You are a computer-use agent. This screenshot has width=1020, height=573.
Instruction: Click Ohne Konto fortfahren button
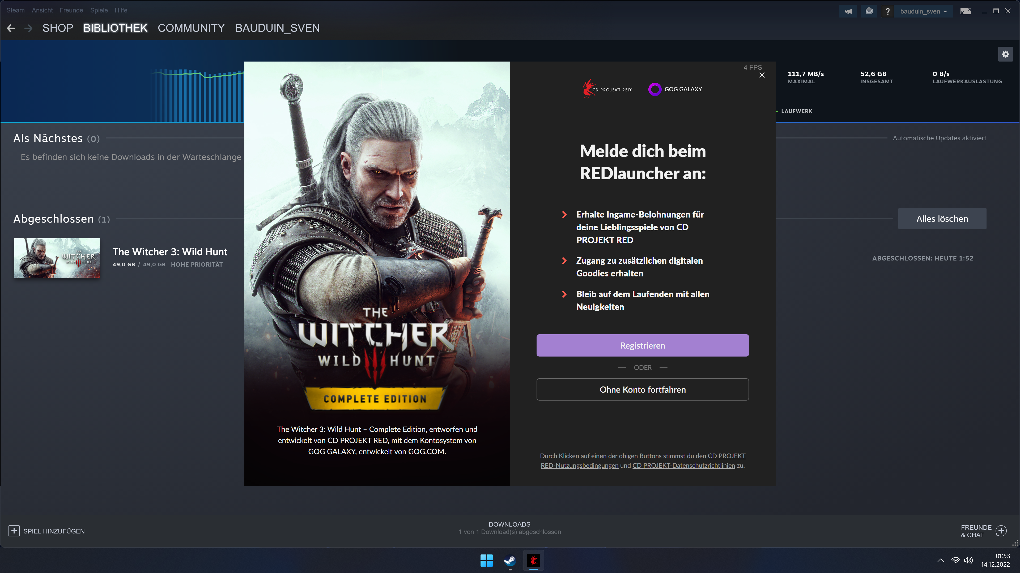click(x=642, y=389)
